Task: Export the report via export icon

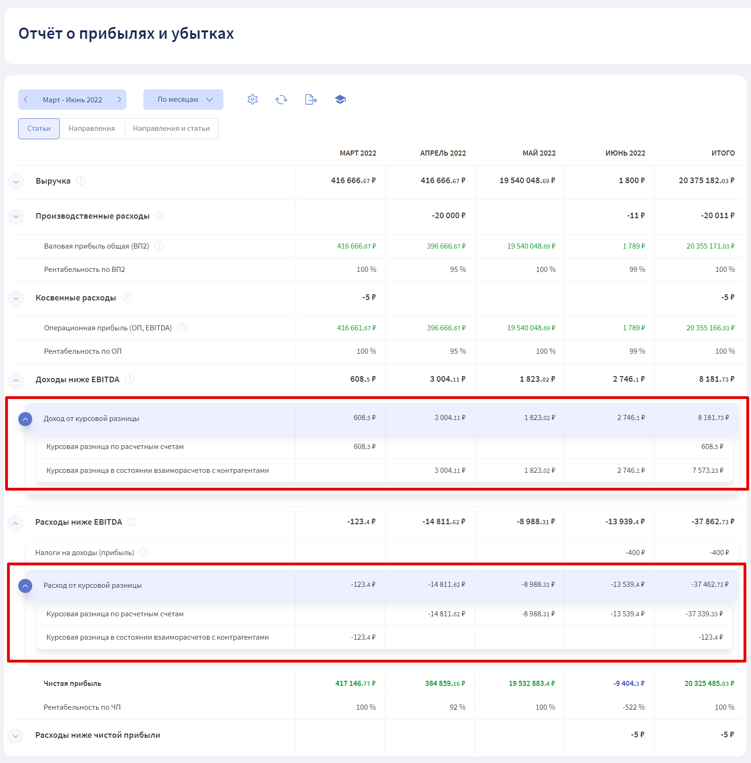Action: click(x=311, y=100)
